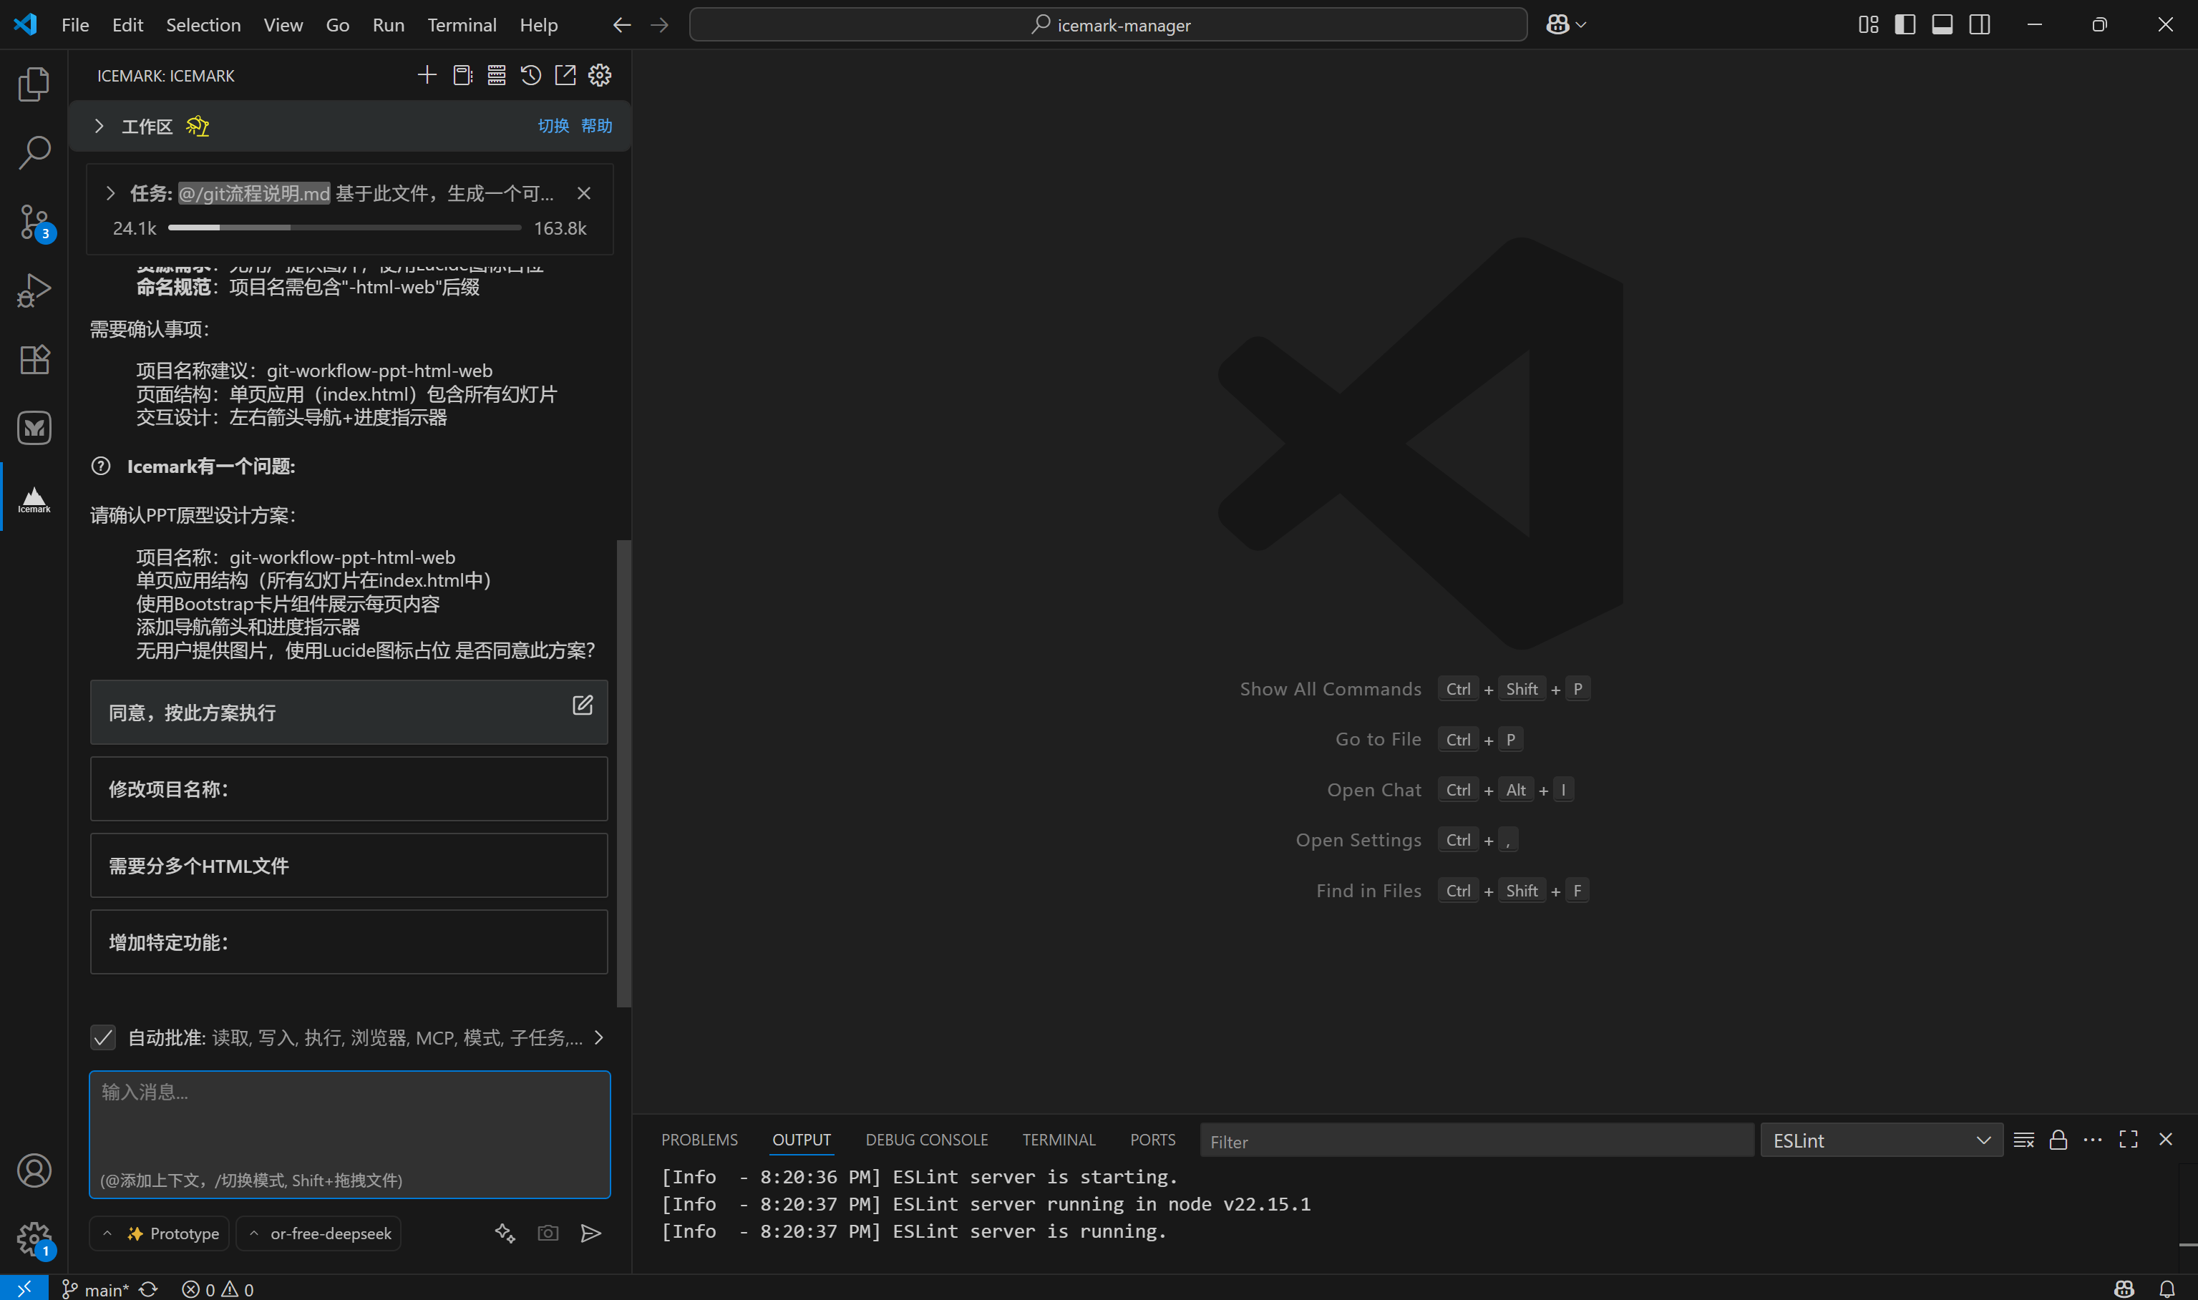This screenshot has height=1300, width=2198.
Task: Open the or-free-deepseek model selector
Action: pyautogui.click(x=319, y=1233)
